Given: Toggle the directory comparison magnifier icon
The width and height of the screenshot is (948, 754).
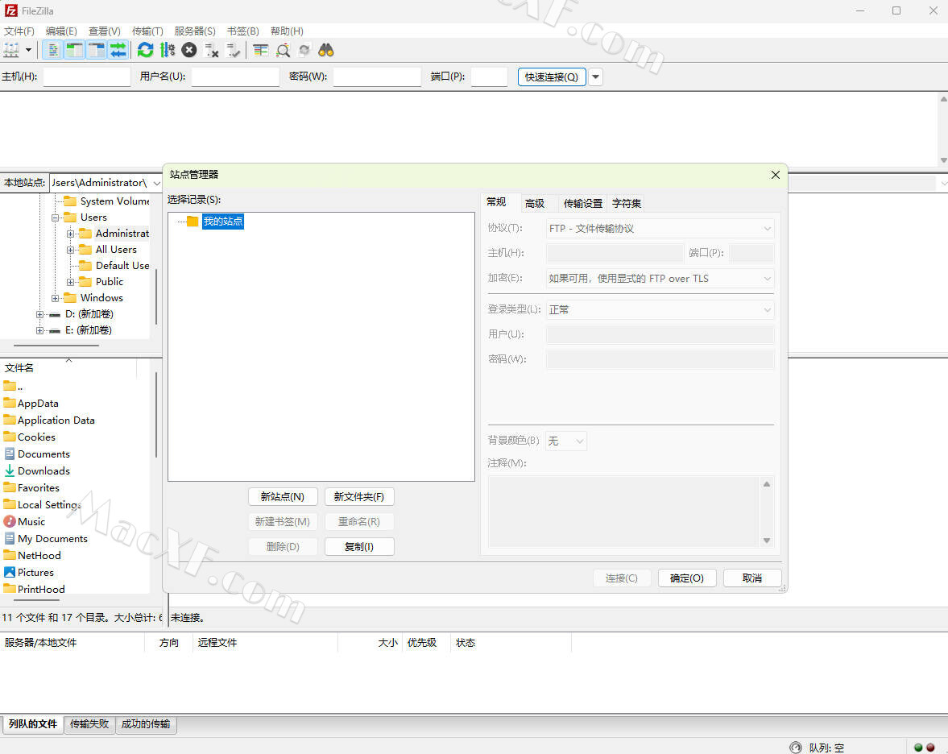Looking at the screenshot, I should pyautogui.click(x=283, y=50).
